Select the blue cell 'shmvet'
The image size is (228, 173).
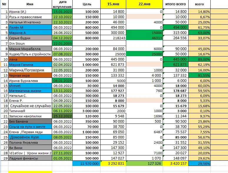coord(30,86)
